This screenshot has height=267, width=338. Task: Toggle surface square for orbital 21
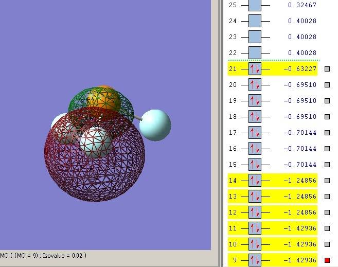click(x=327, y=69)
